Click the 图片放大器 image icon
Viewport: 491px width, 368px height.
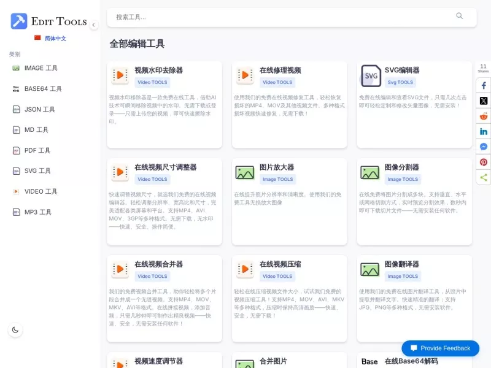tap(244, 172)
